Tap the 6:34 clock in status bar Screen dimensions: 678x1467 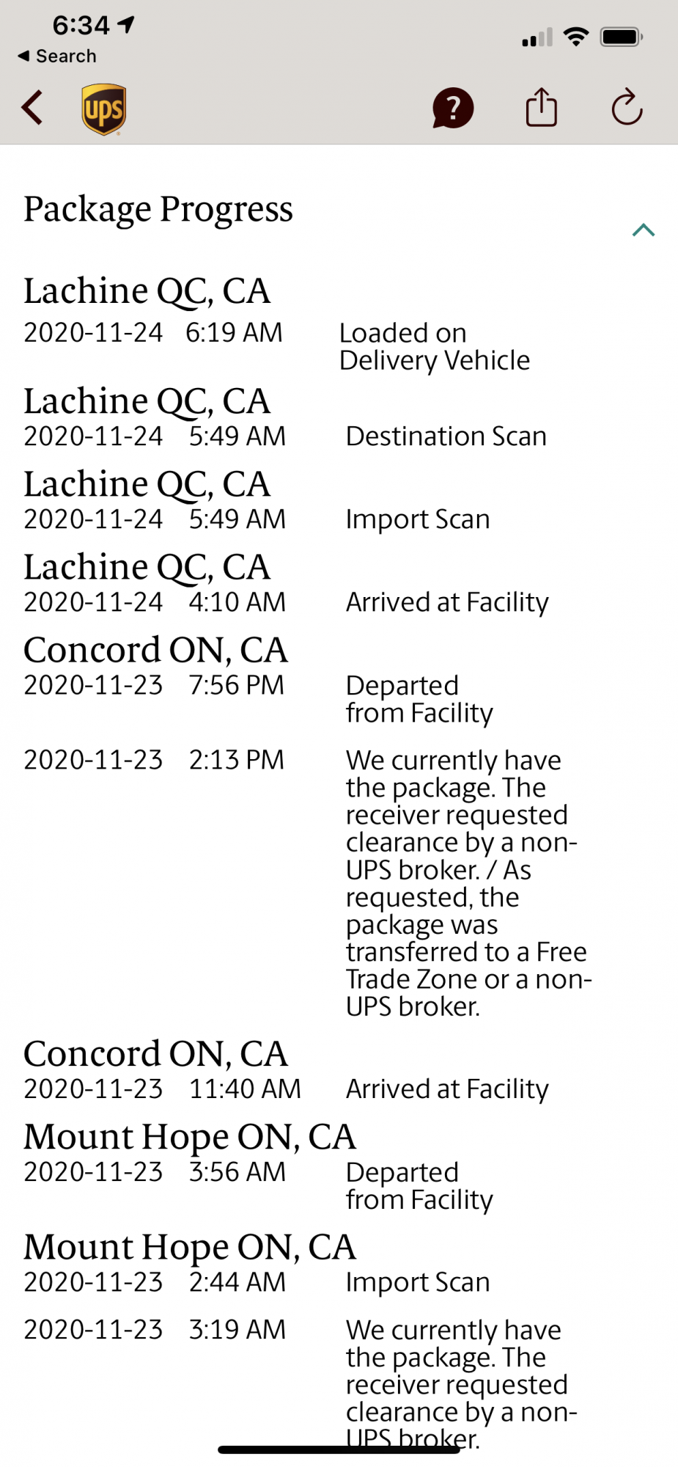tap(81, 26)
